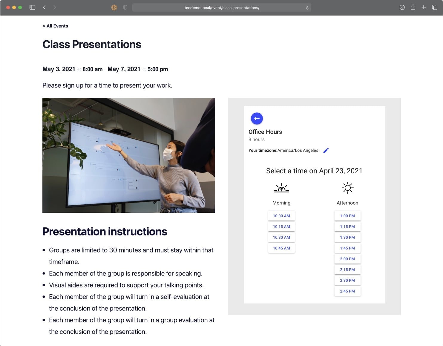Book the 2:30 PM slot
Viewport: 443px width, 346px height.
pyautogui.click(x=347, y=280)
